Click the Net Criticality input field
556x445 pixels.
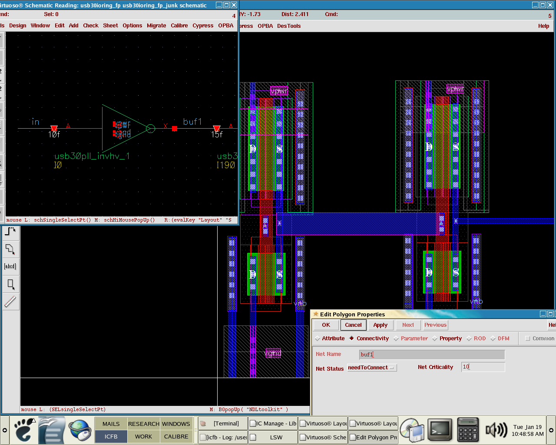click(x=483, y=367)
